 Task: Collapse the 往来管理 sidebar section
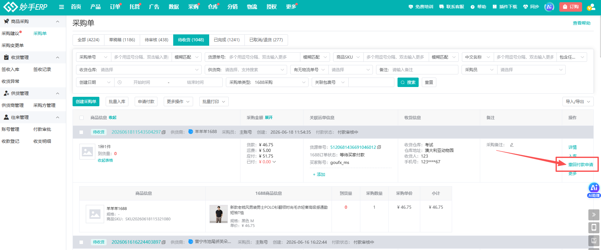pos(57,117)
